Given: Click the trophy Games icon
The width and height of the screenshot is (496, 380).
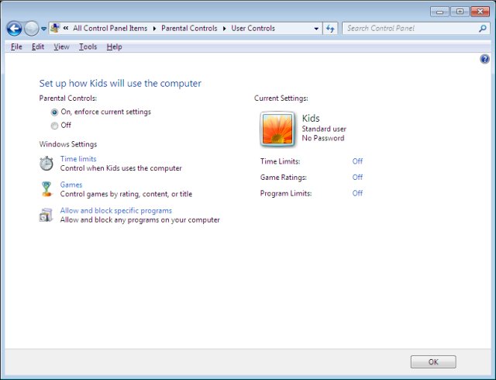Looking at the screenshot, I should point(46,189).
